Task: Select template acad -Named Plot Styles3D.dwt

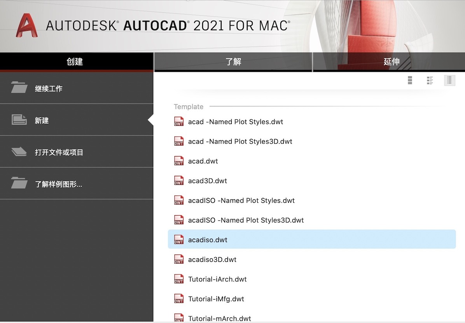Action: [312, 141]
